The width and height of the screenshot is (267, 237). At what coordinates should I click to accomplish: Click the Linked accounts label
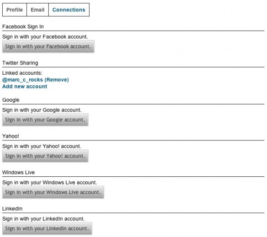coord(22,73)
